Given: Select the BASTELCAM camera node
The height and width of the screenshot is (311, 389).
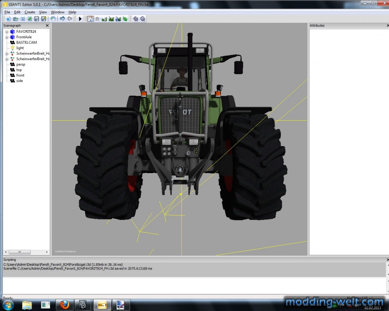Looking at the screenshot, I should [x=26, y=43].
